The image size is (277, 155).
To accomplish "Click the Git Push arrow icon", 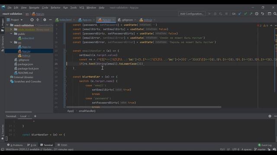I will click(x=251, y=14).
